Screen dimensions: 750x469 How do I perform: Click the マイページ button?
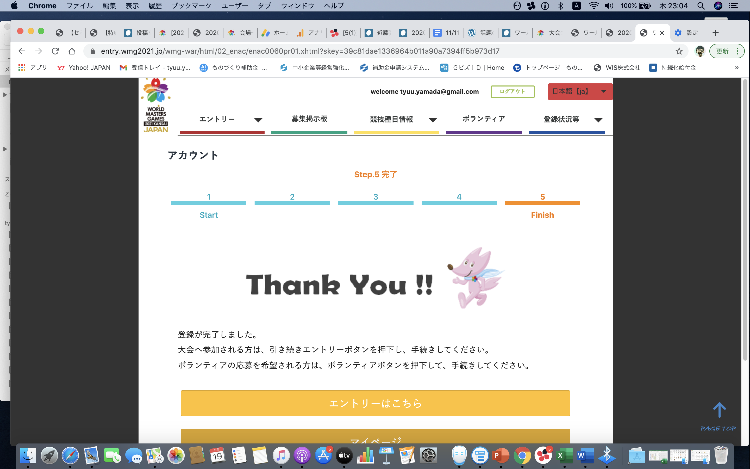(375, 436)
